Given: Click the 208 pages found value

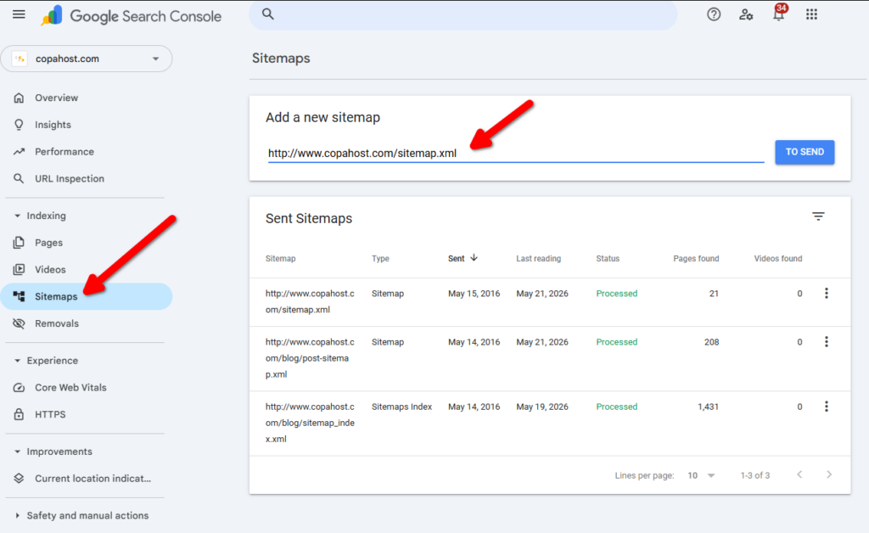Looking at the screenshot, I should click(x=712, y=342).
